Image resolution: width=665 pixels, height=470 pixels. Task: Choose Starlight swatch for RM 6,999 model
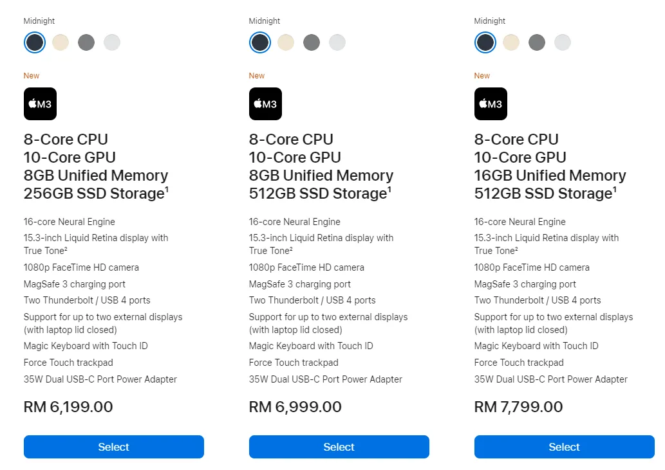click(x=286, y=42)
